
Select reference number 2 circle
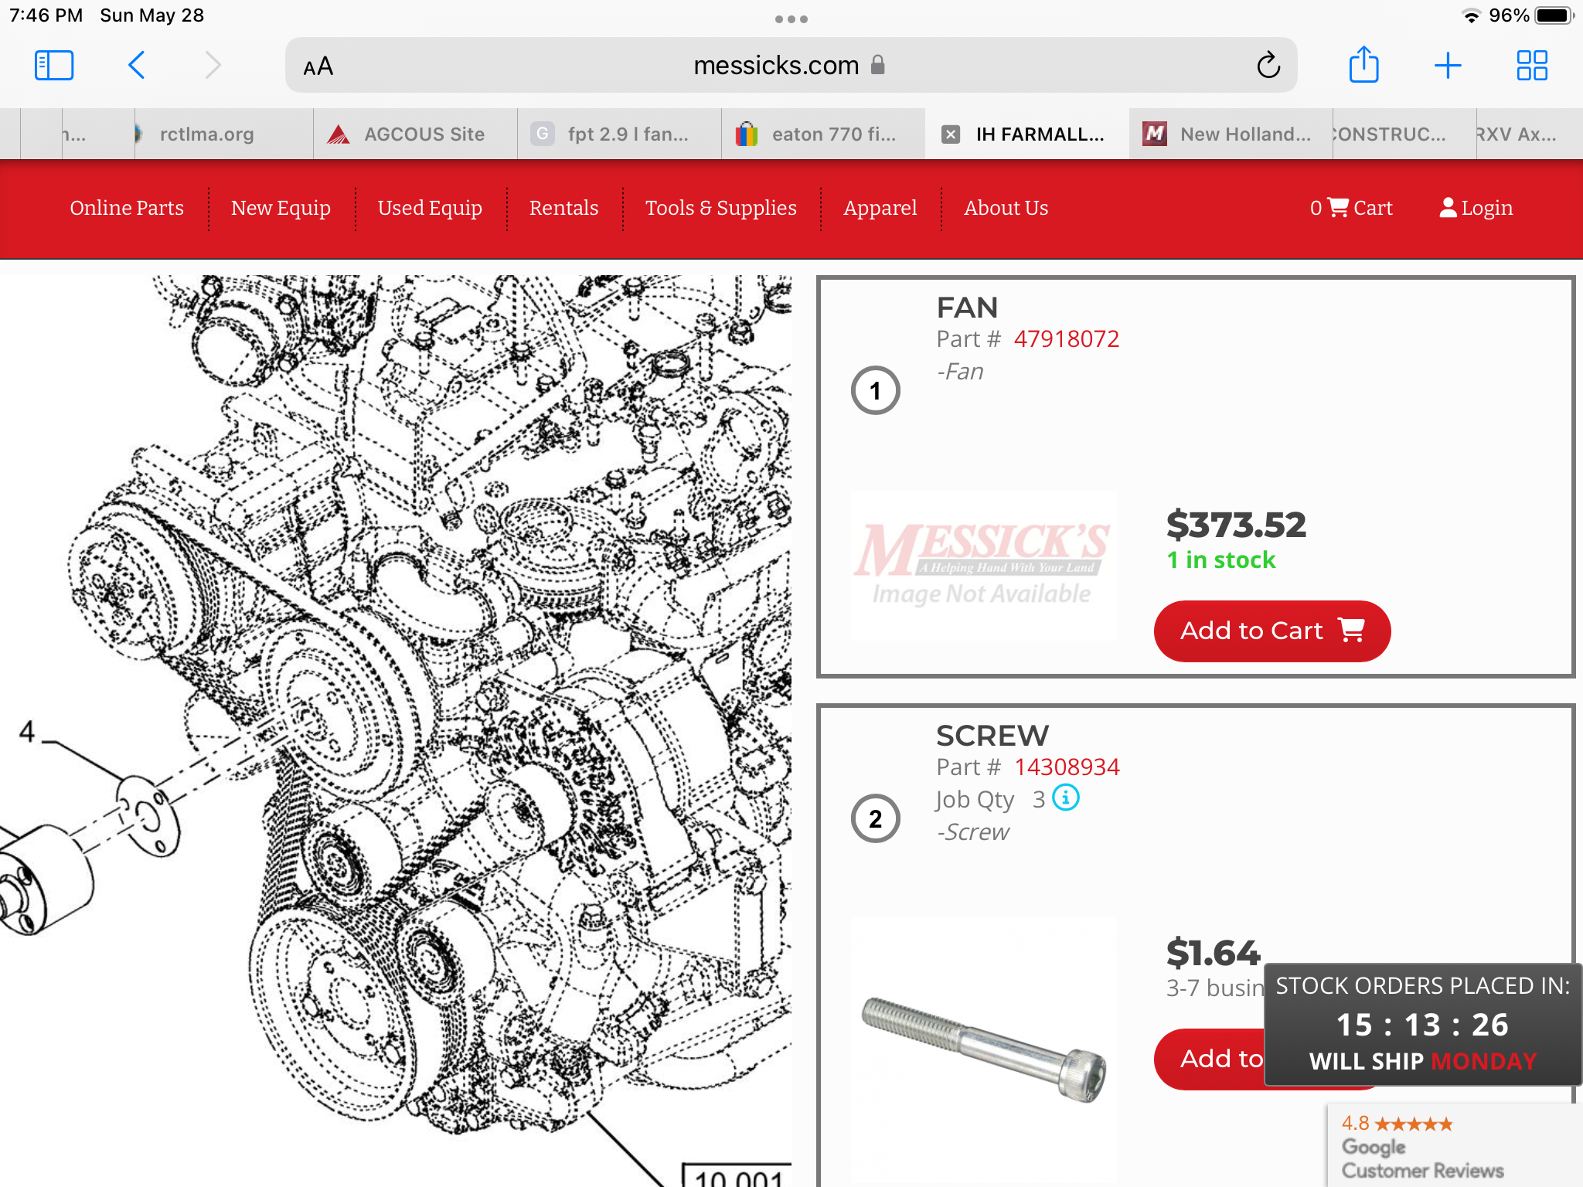pos(875,818)
